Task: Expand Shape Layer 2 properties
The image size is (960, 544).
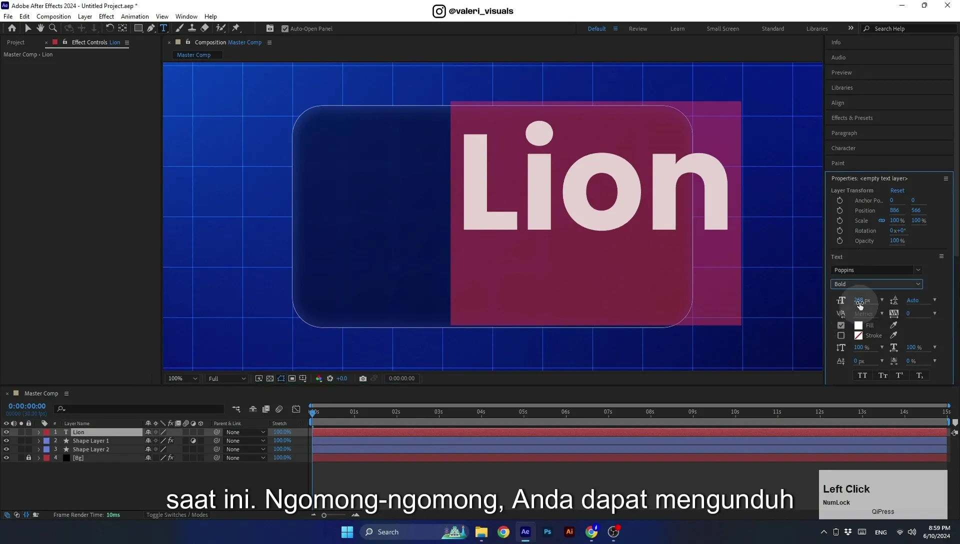Action: click(38, 449)
